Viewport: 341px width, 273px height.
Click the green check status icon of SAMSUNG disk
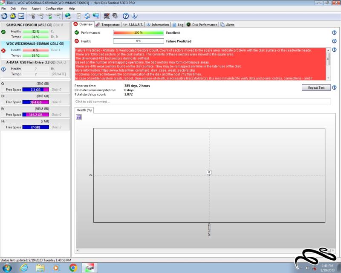tap(3, 32)
